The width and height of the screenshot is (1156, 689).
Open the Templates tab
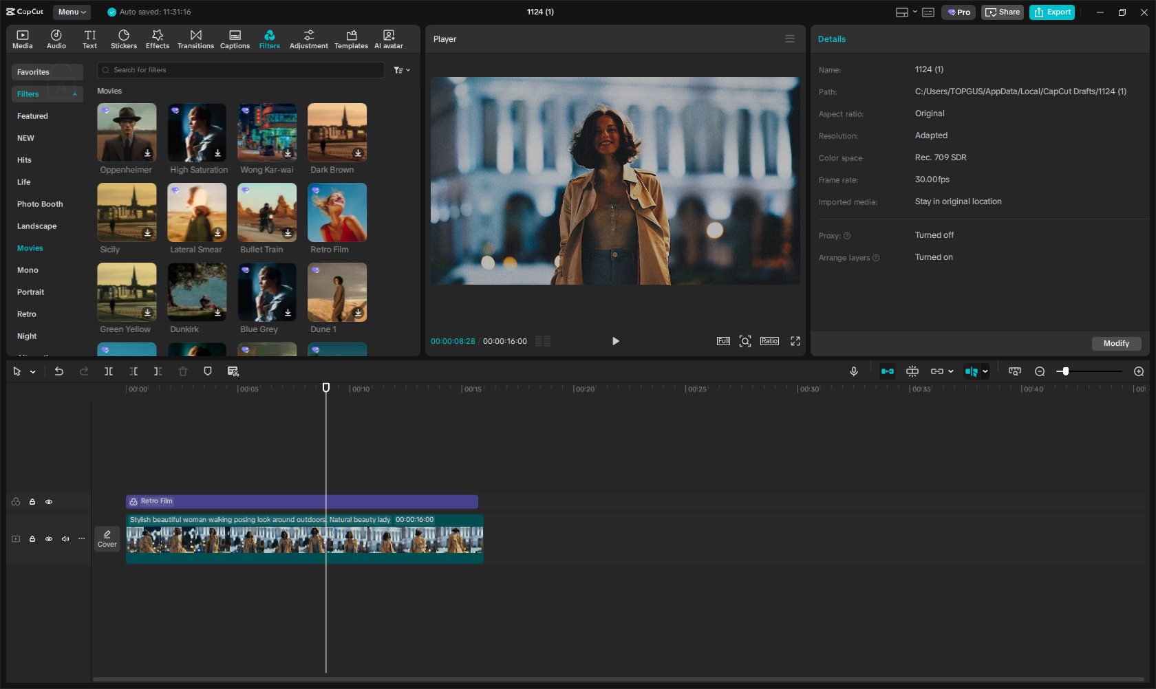point(352,39)
